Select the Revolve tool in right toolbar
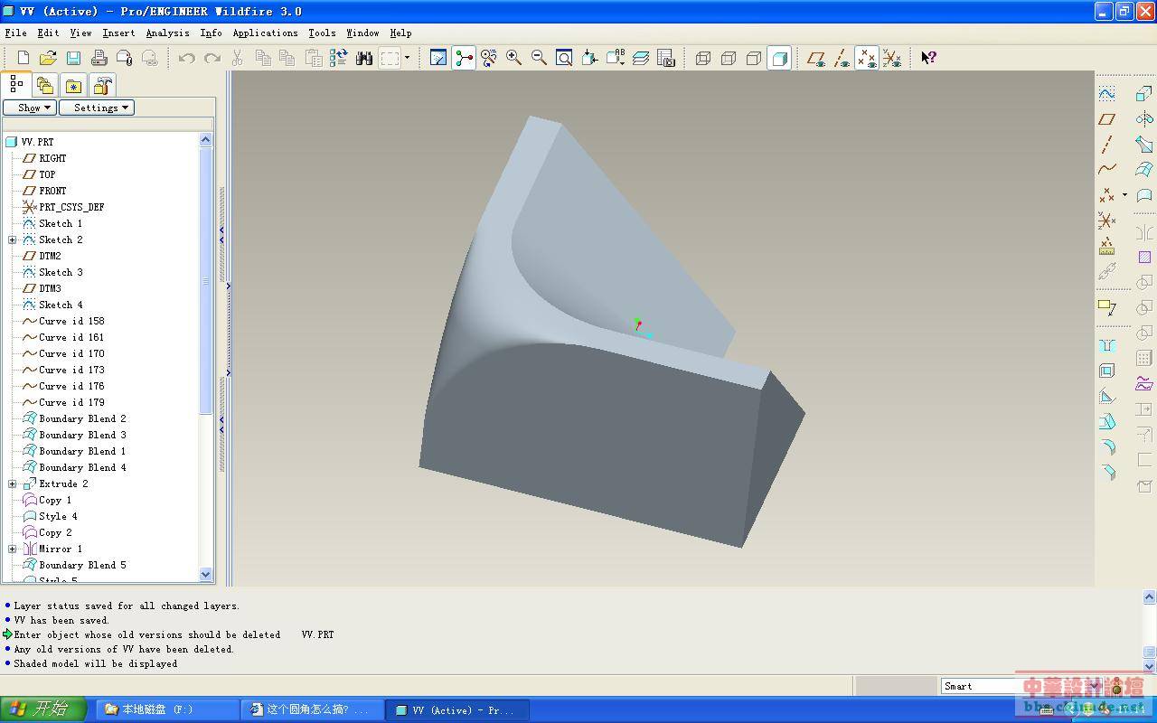This screenshot has width=1157, height=723. [x=1143, y=118]
